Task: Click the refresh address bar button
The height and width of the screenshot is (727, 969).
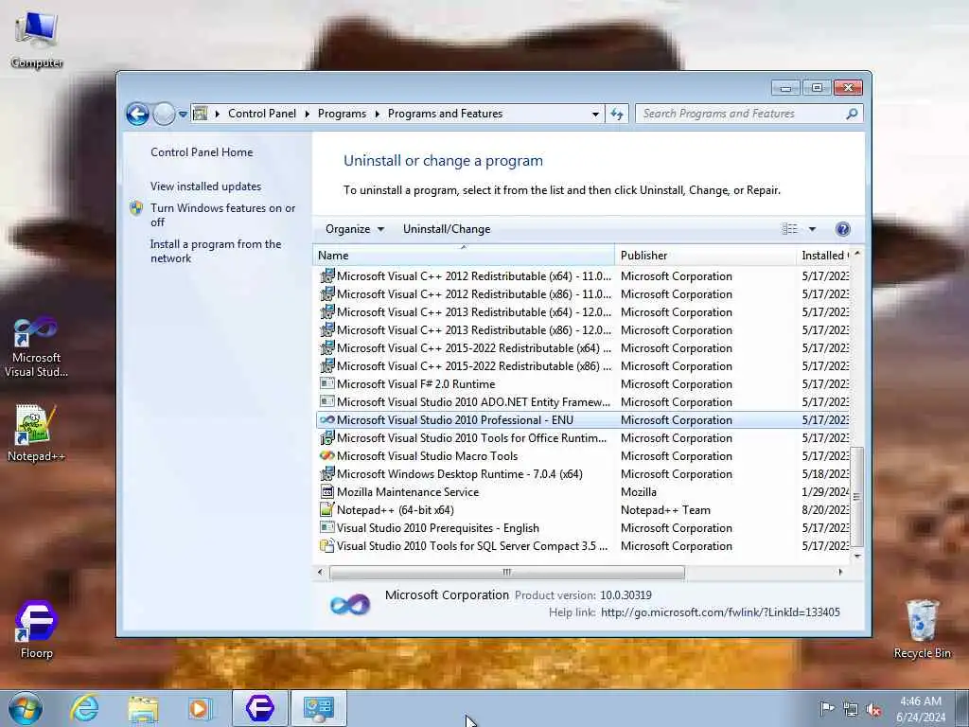Action: 617,114
